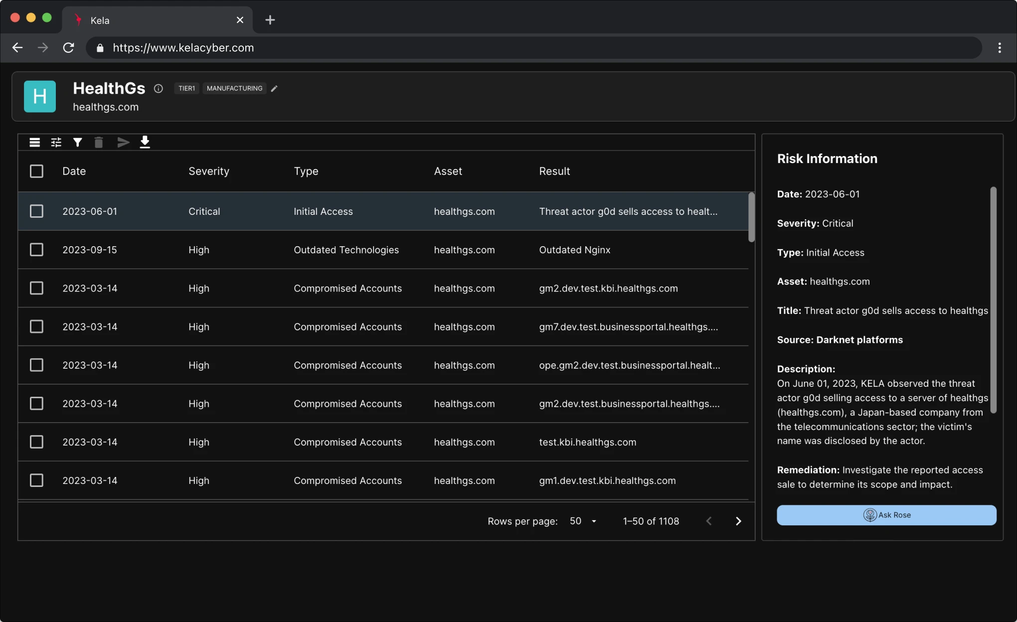Image resolution: width=1017 pixels, height=622 pixels.
Task: Reload the Kela page
Action: click(x=68, y=47)
